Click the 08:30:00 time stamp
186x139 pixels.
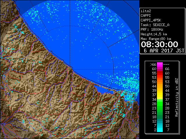[160, 44]
